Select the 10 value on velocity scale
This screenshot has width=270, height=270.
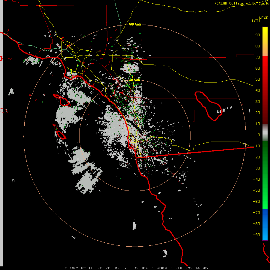258,124
